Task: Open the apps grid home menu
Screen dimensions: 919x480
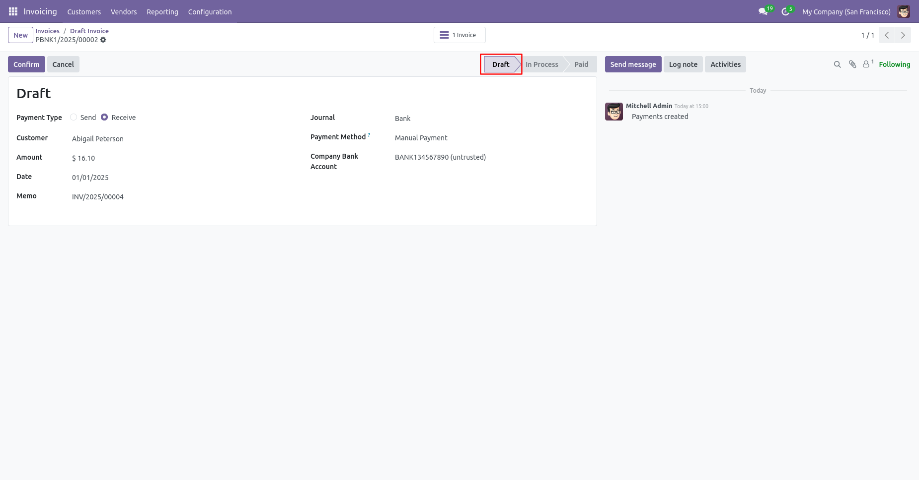Action: pyautogui.click(x=13, y=11)
